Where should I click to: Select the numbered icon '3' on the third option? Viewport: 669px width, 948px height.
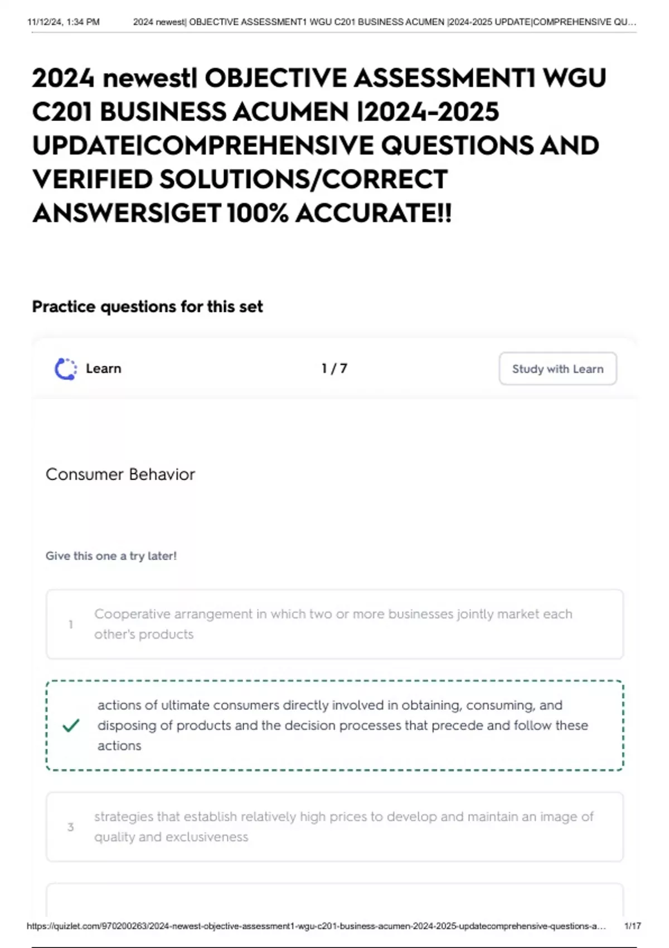(x=70, y=828)
